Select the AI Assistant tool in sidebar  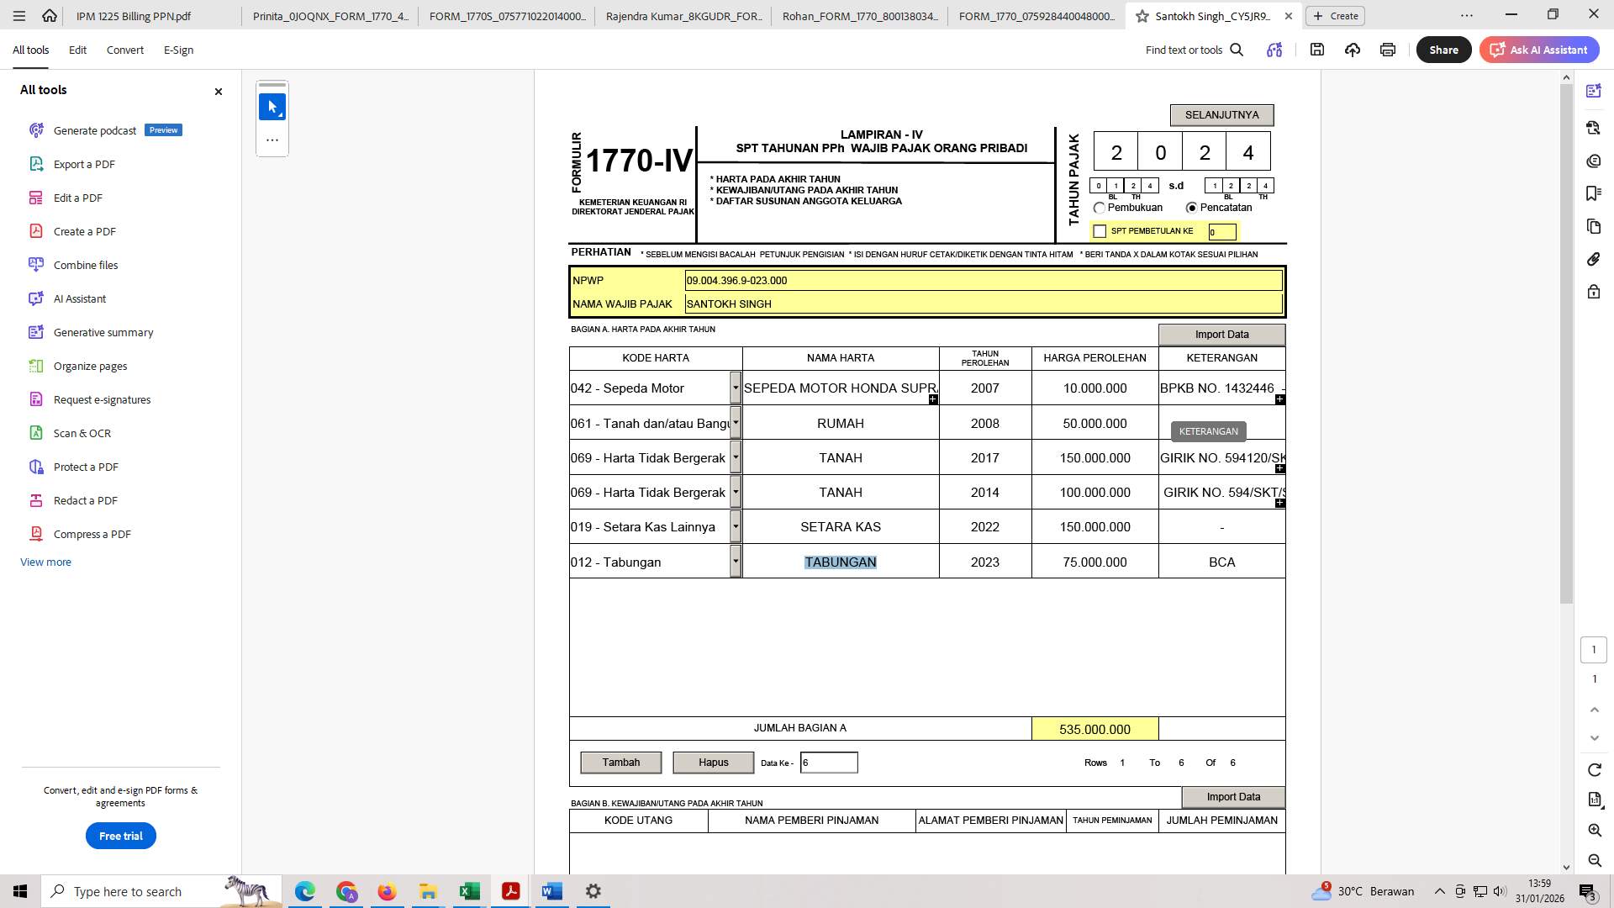79,298
